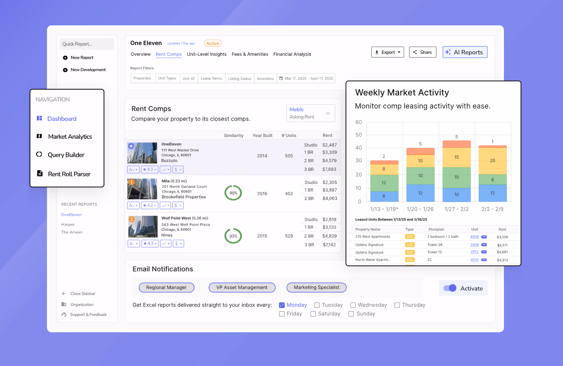Open Mila 4.2 star rating dropdown
The height and width of the screenshot is (366, 563).
click(150, 205)
